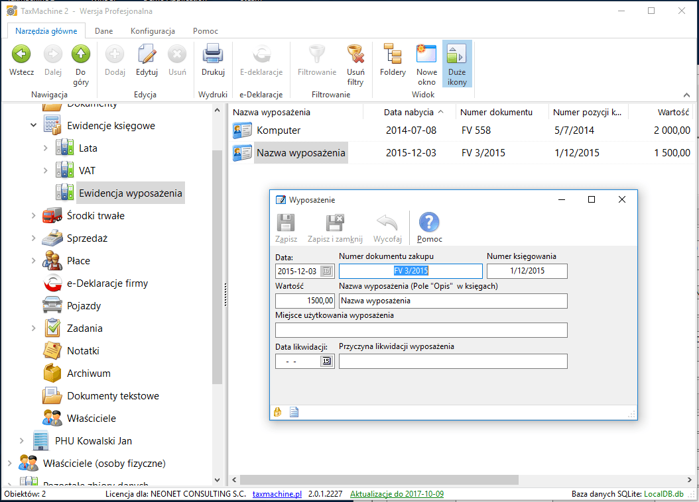The image size is (699, 502).
Task: Open the taxmachine.pl link in status bar
Action: pyautogui.click(x=277, y=494)
